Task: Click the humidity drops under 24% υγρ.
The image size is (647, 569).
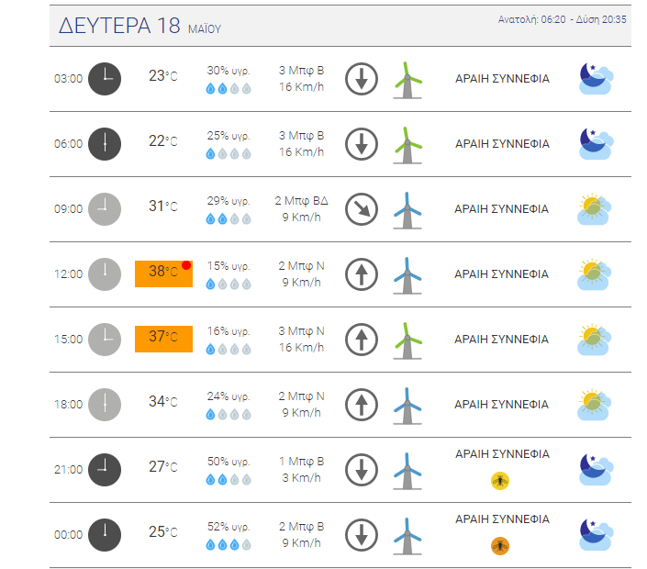Action: tap(229, 414)
